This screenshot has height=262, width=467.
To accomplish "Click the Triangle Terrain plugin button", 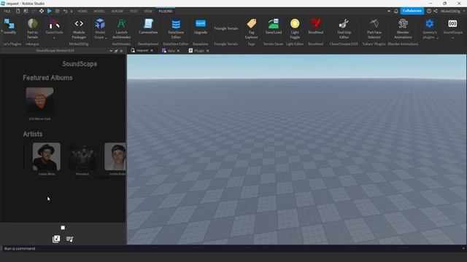I will [225, 28].
